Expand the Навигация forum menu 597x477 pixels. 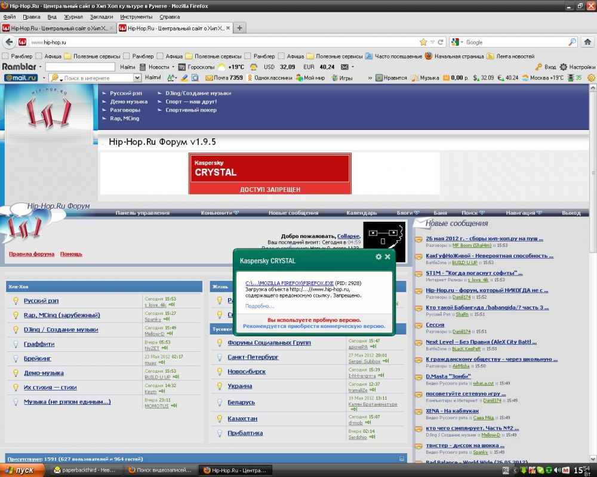point(524,213)
